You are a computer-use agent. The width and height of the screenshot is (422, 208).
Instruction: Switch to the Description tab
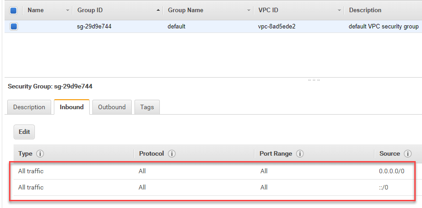(29, 107)
